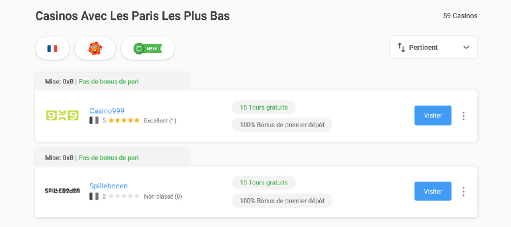Screen dimensions: 511x227
Task: Open Casino999 three-dot options menu
Action: pos(463,116)
